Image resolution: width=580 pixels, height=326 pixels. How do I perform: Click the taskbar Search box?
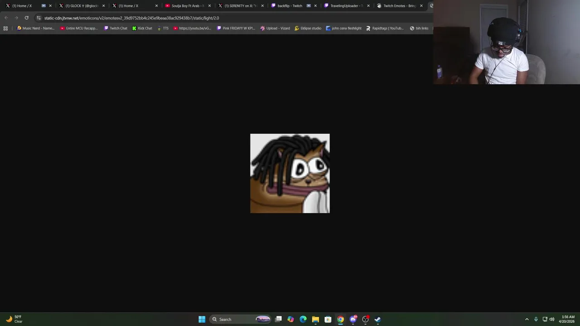[x=241, y=319]
